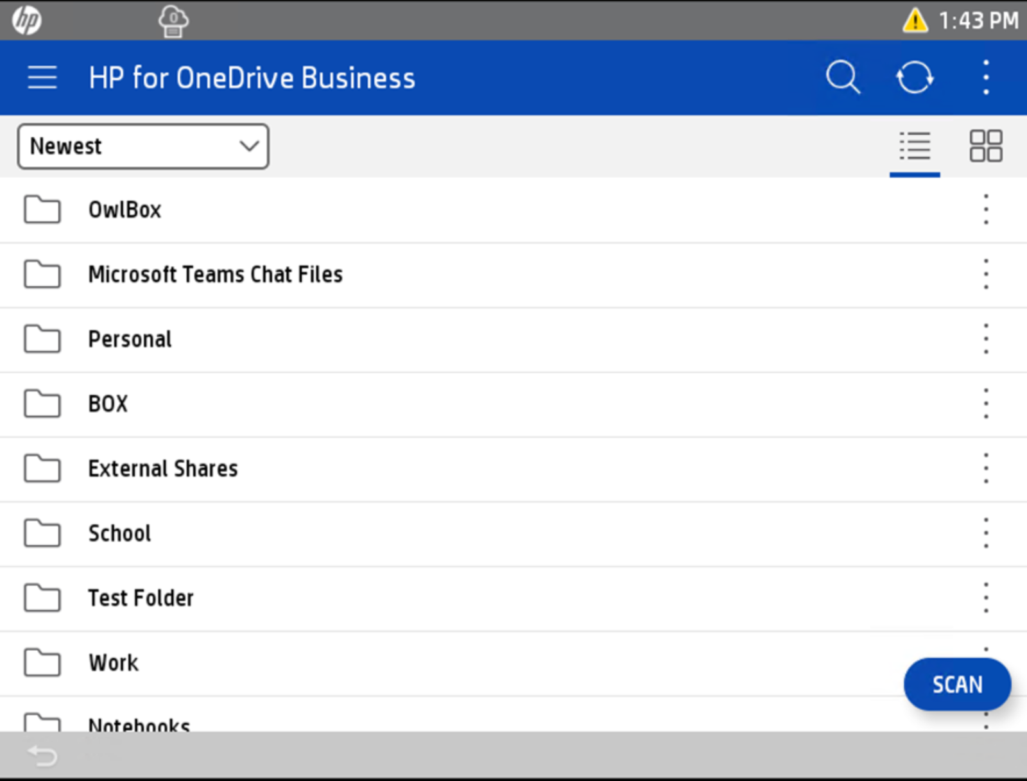Tap the 1:43 PM clock
This screenshot has width=1027, height=781.
pyautogui.click(x=979, y=21)
